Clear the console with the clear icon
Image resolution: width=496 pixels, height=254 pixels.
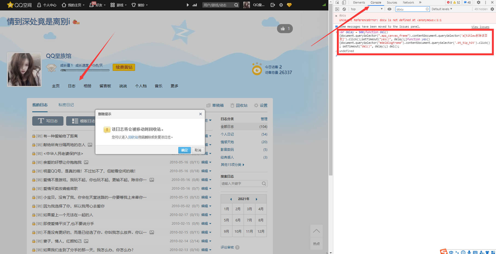click(344, 9)
